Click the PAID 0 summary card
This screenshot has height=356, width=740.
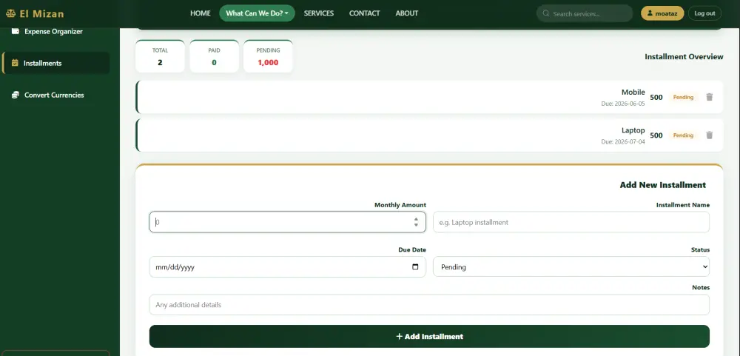point(215,57)
